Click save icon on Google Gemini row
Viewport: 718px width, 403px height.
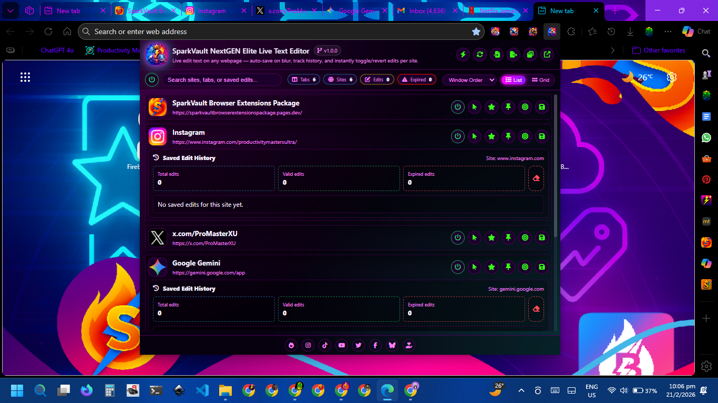click(542, 267)
